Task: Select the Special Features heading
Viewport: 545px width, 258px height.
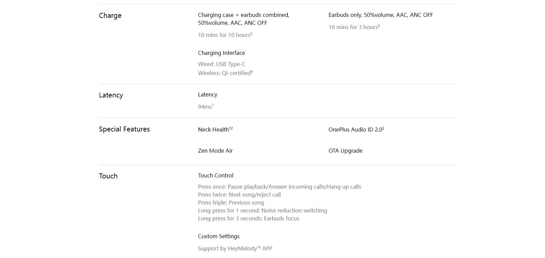Action: tap(124, 129)
